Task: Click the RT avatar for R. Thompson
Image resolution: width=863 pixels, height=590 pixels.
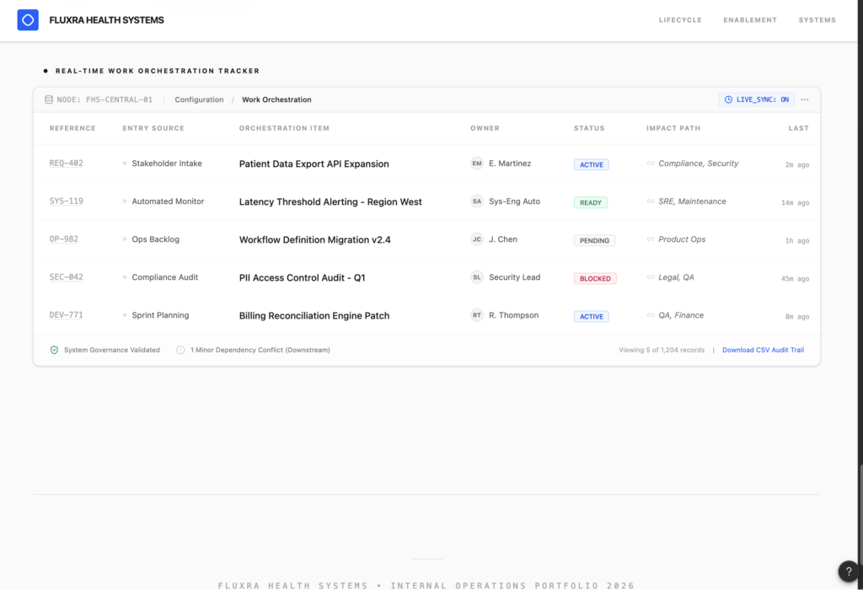Action: click(477, 315)
